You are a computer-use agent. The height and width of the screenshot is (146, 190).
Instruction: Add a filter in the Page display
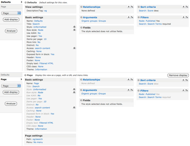pos(183,90)
